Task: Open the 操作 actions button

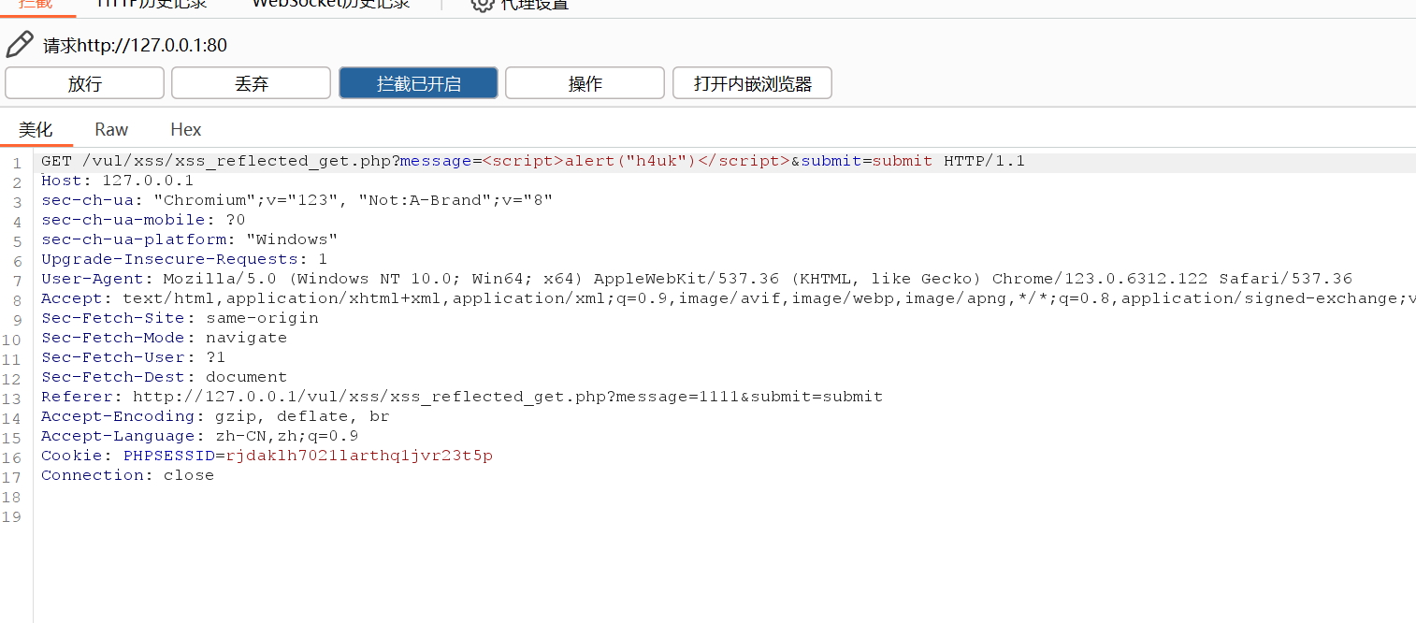Action: tap(585, 83)
